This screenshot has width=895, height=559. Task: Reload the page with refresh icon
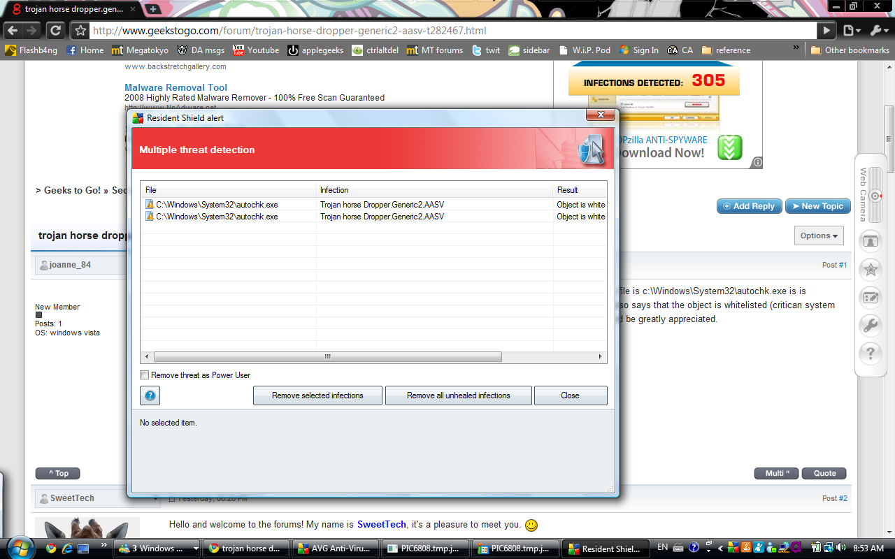[56, 31]
